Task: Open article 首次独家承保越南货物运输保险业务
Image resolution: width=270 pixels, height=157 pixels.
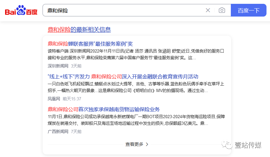Action: click(104, 109)
